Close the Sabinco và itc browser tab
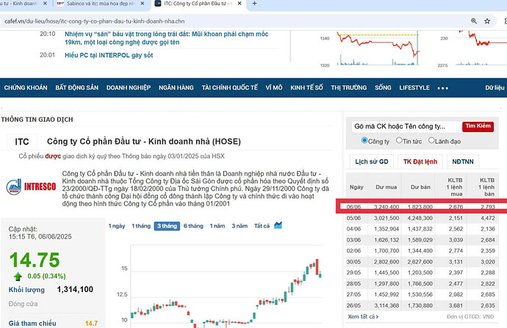 click(x=143, y=4)
